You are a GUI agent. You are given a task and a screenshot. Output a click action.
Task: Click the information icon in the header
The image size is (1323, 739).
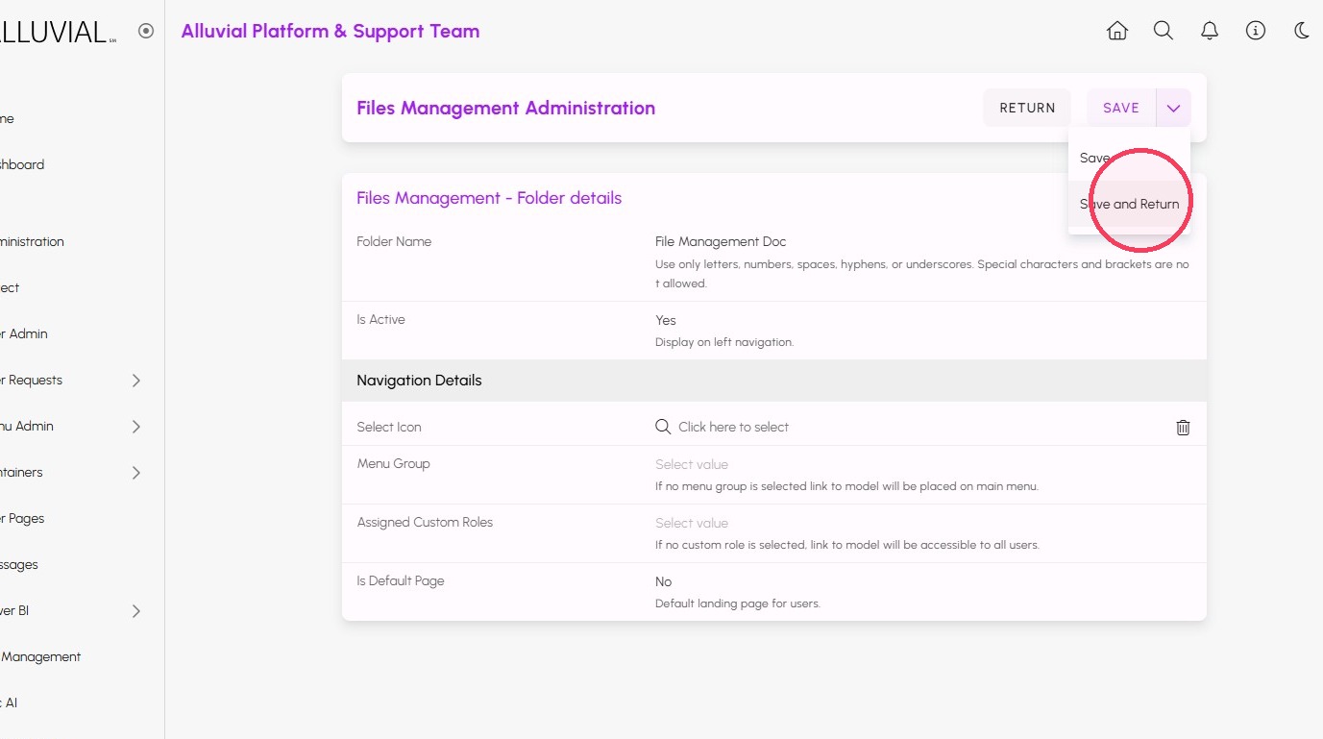(1256, 31)
